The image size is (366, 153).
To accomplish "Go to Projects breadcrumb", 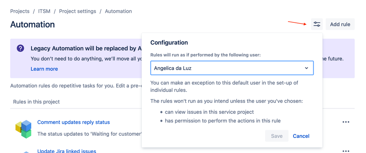I will pyautogui.click(x=20, y=11).
